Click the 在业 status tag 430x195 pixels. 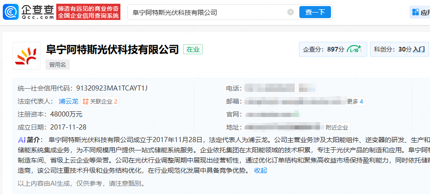(193, 49)
